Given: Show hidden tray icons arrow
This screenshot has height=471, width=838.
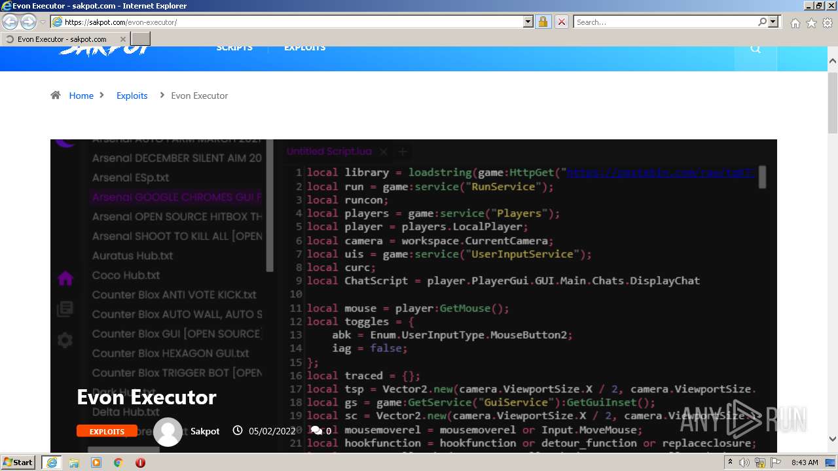Looking at the screenshot, I should pos(730,462).
